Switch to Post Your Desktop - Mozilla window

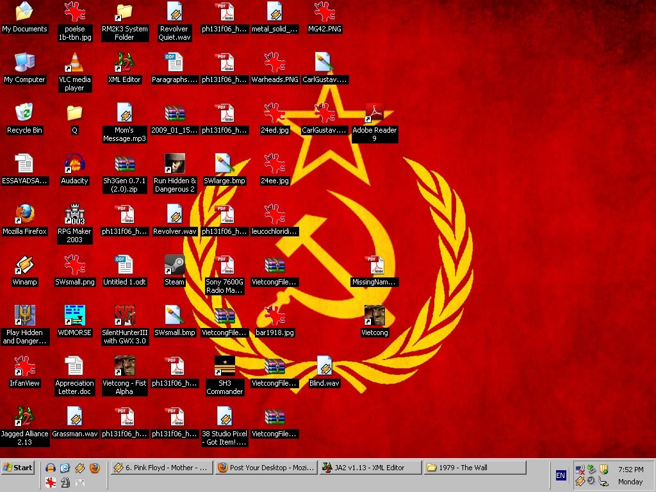(x=266, y=468)
